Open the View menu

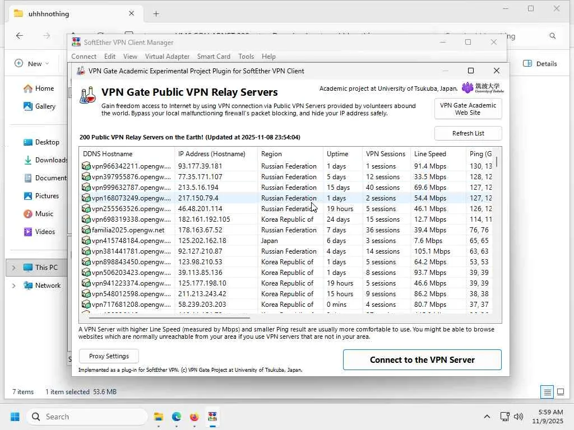(x=130, y=57)
